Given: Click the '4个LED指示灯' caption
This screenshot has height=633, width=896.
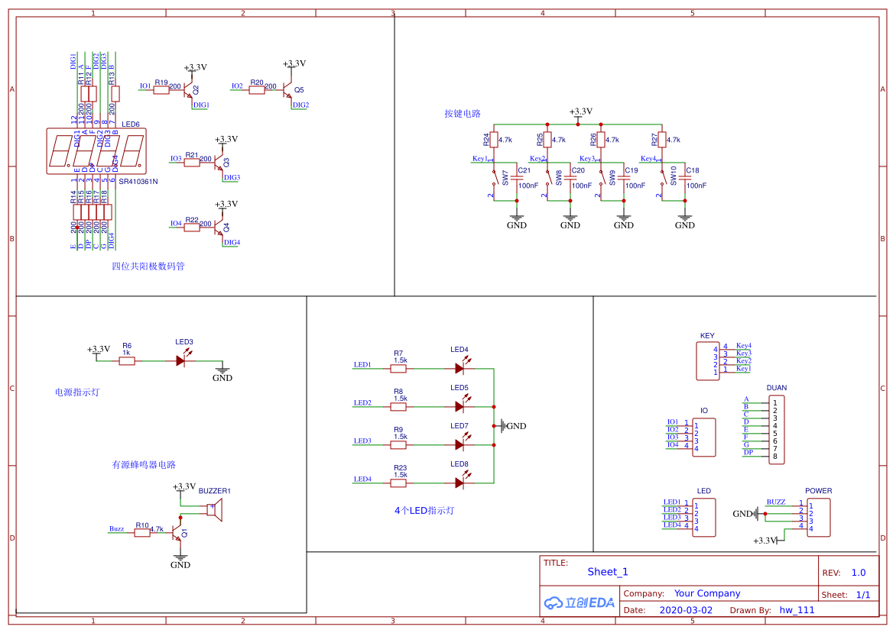Looking at the screenshot, I should [x=424, y=510].
